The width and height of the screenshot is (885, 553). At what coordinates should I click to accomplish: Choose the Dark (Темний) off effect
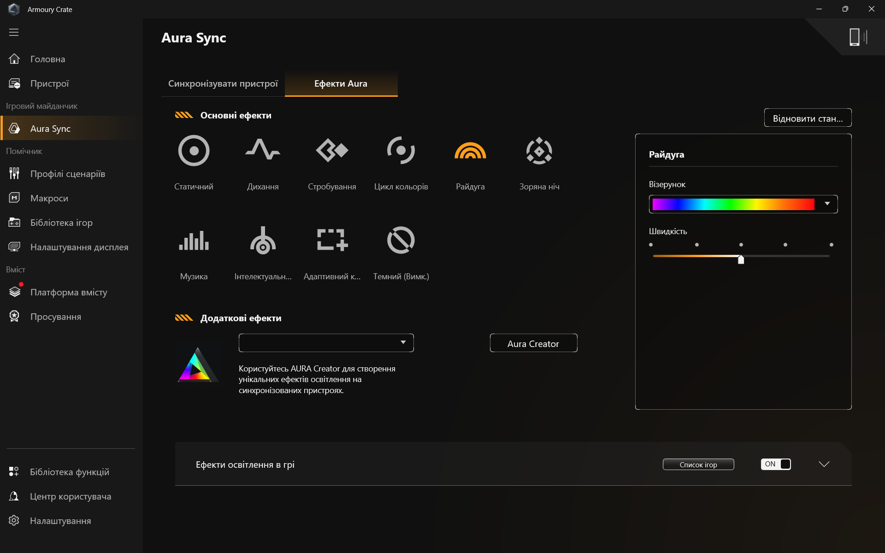401,241
